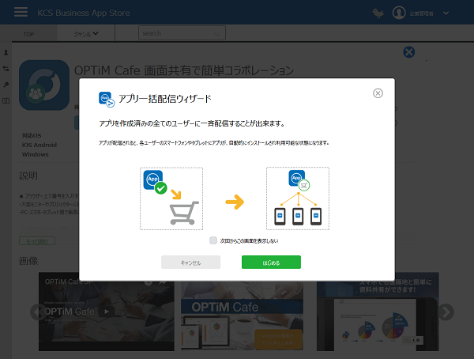474x359 pixels.
Task: Click the user icon in left sidebar
Action: click(6, 52)
